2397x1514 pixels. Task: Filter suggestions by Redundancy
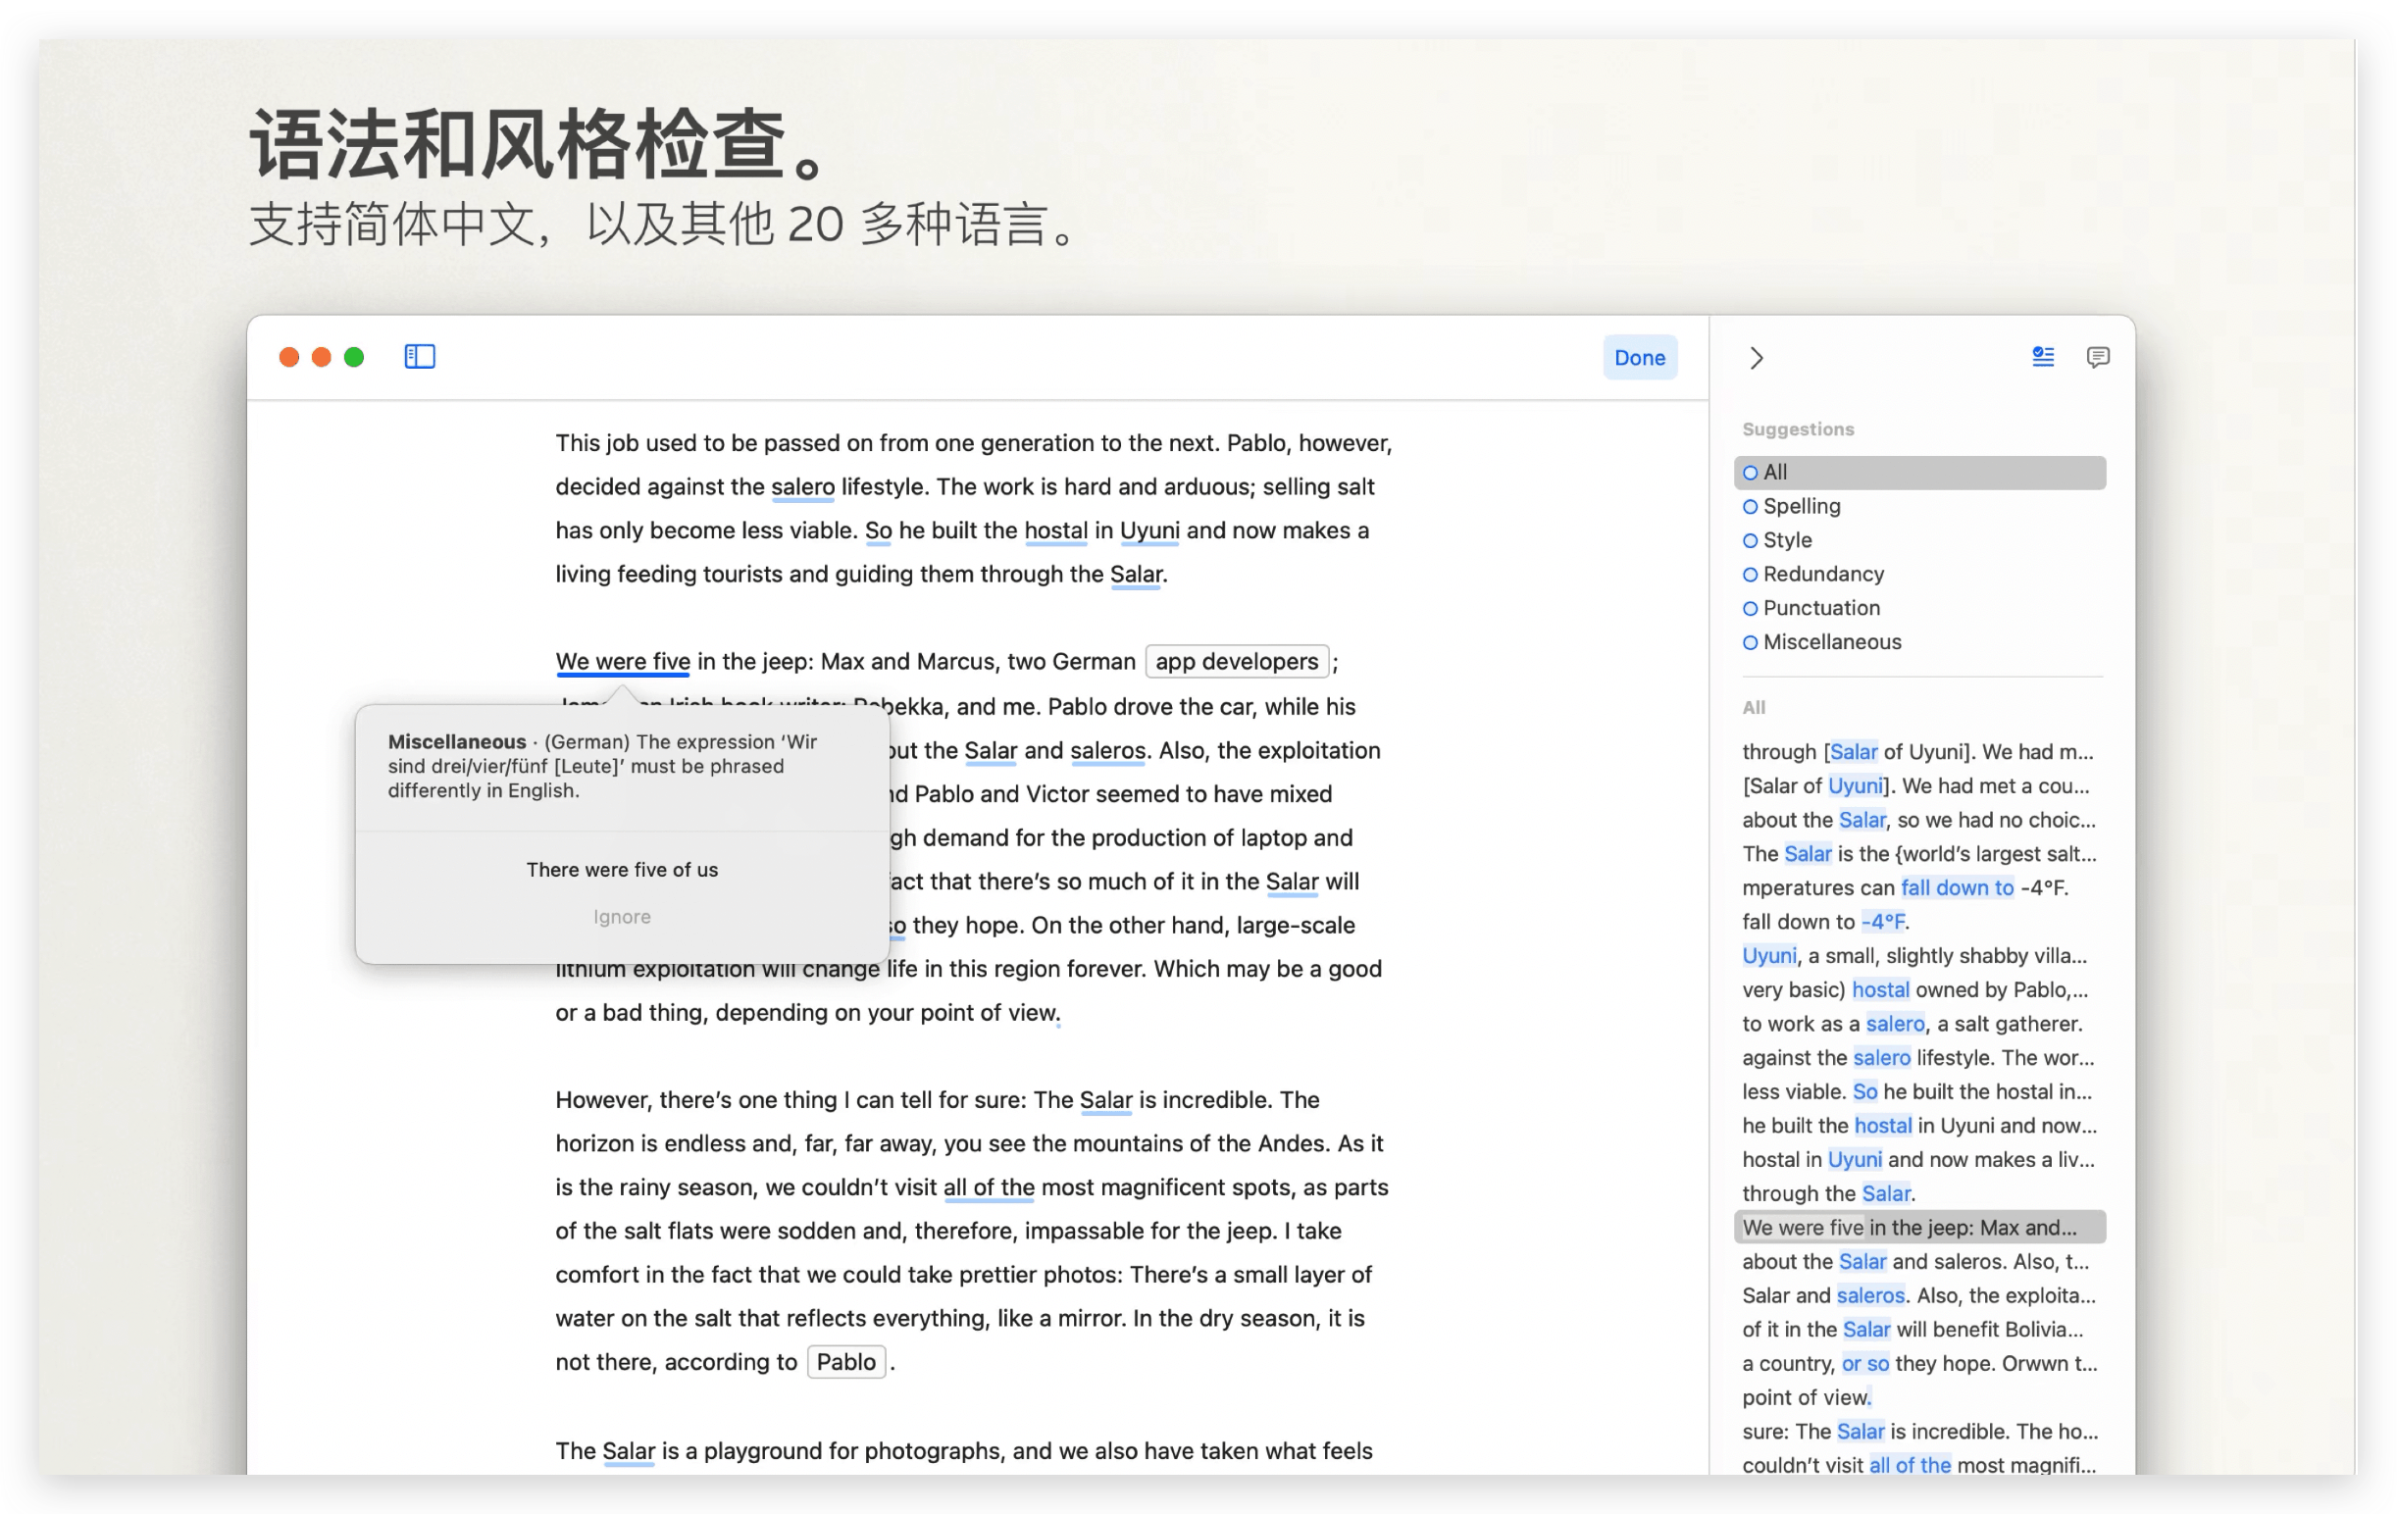point(1821,574)
